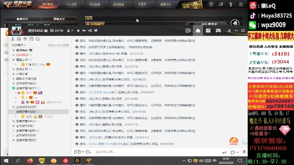
Task: Open Windows taskbar search
Action: [18, 161]
